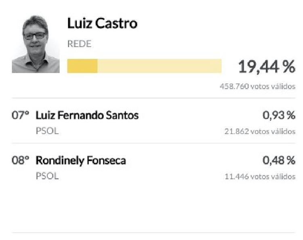Click PSOL label under Luiz Fernando Santos
Image resolution: width=303 pixels, height=240 pixels.
click(x=47, y=131)
